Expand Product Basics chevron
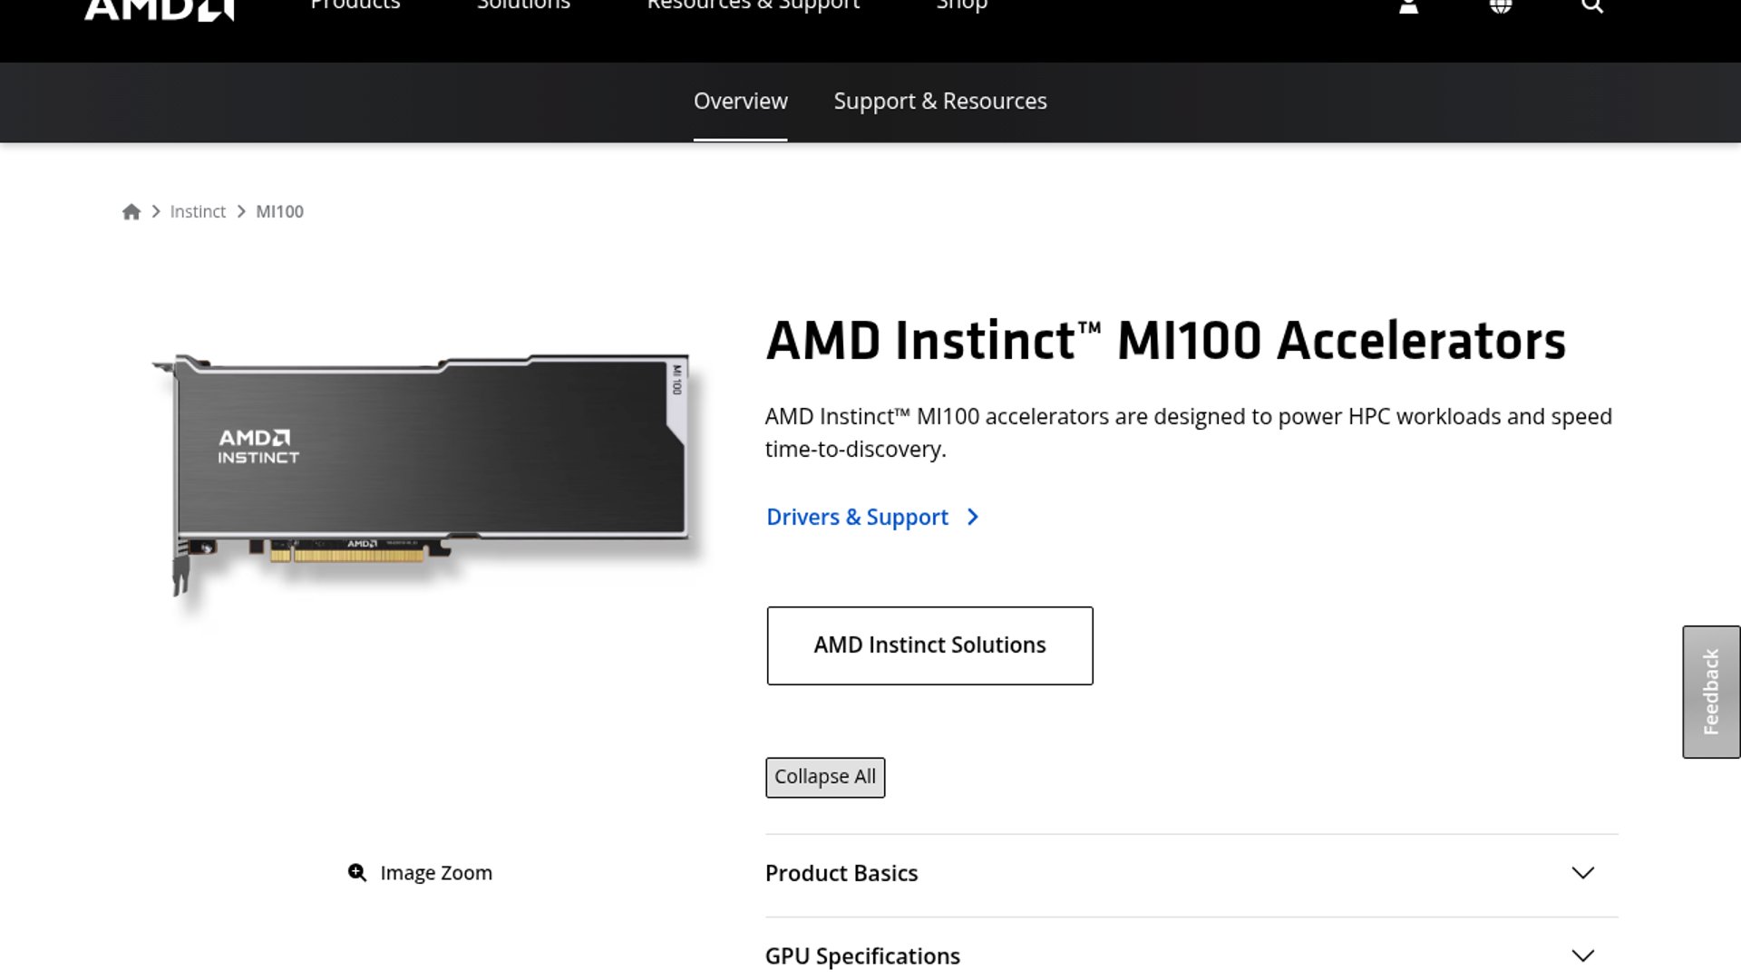1741x979 pixels. tap(1582, 873)
